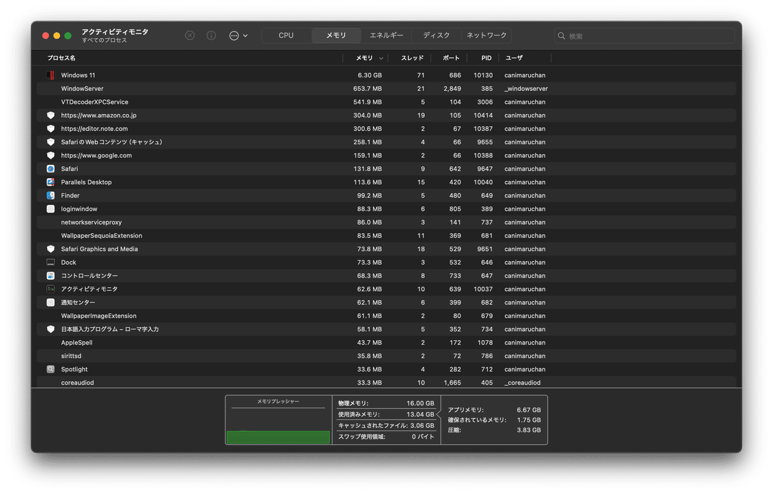Click the スワップ使用領域 entry
This screenshot has width=773, height=494.
(x=386, y=437)
